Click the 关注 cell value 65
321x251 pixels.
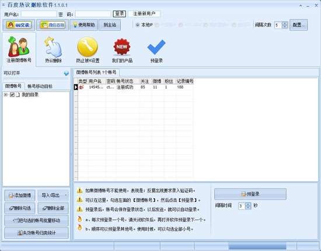pos(145,87)
